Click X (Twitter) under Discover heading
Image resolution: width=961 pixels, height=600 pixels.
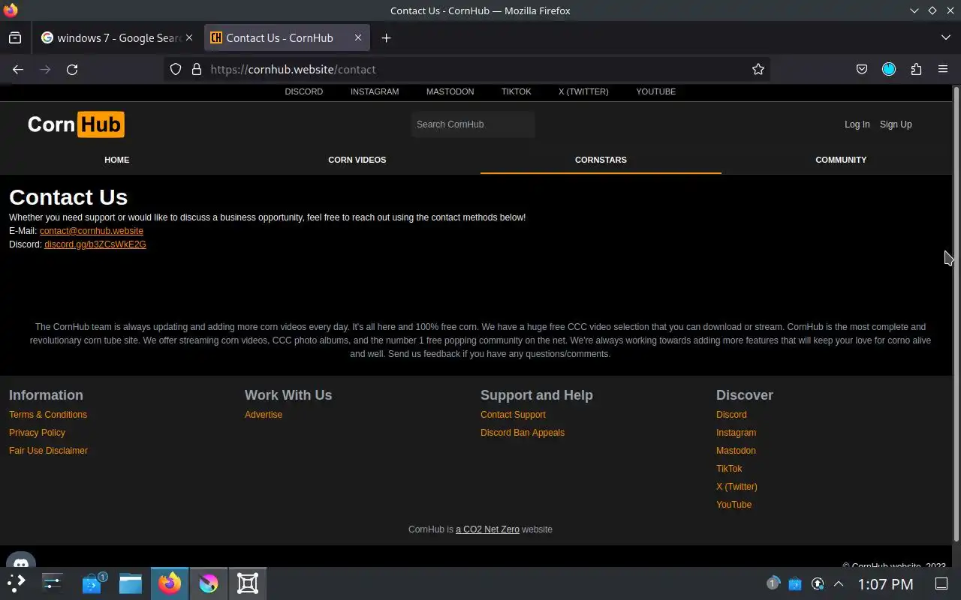(737, 487)
